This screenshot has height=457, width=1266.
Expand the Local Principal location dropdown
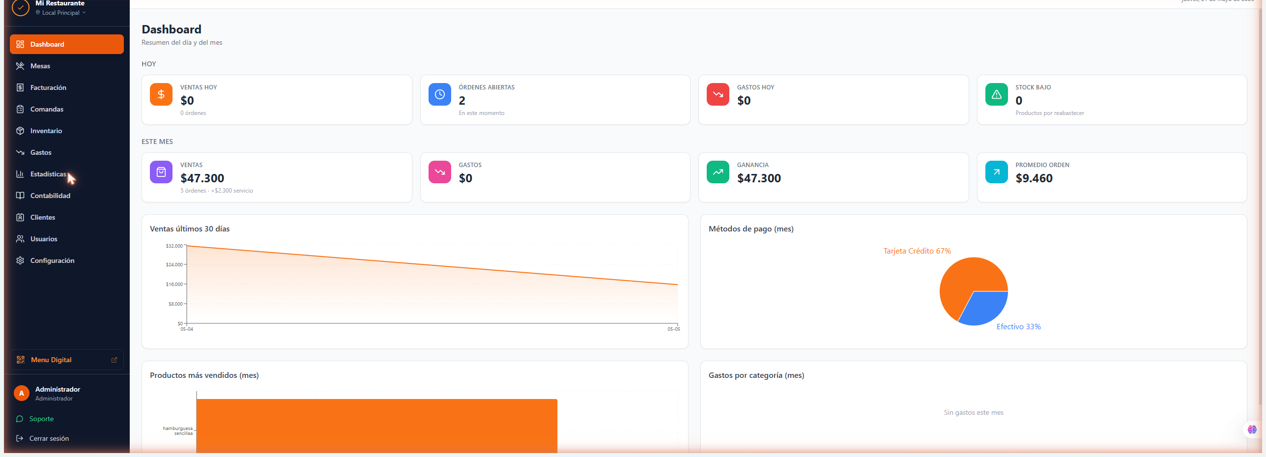[x=61, y=13]
